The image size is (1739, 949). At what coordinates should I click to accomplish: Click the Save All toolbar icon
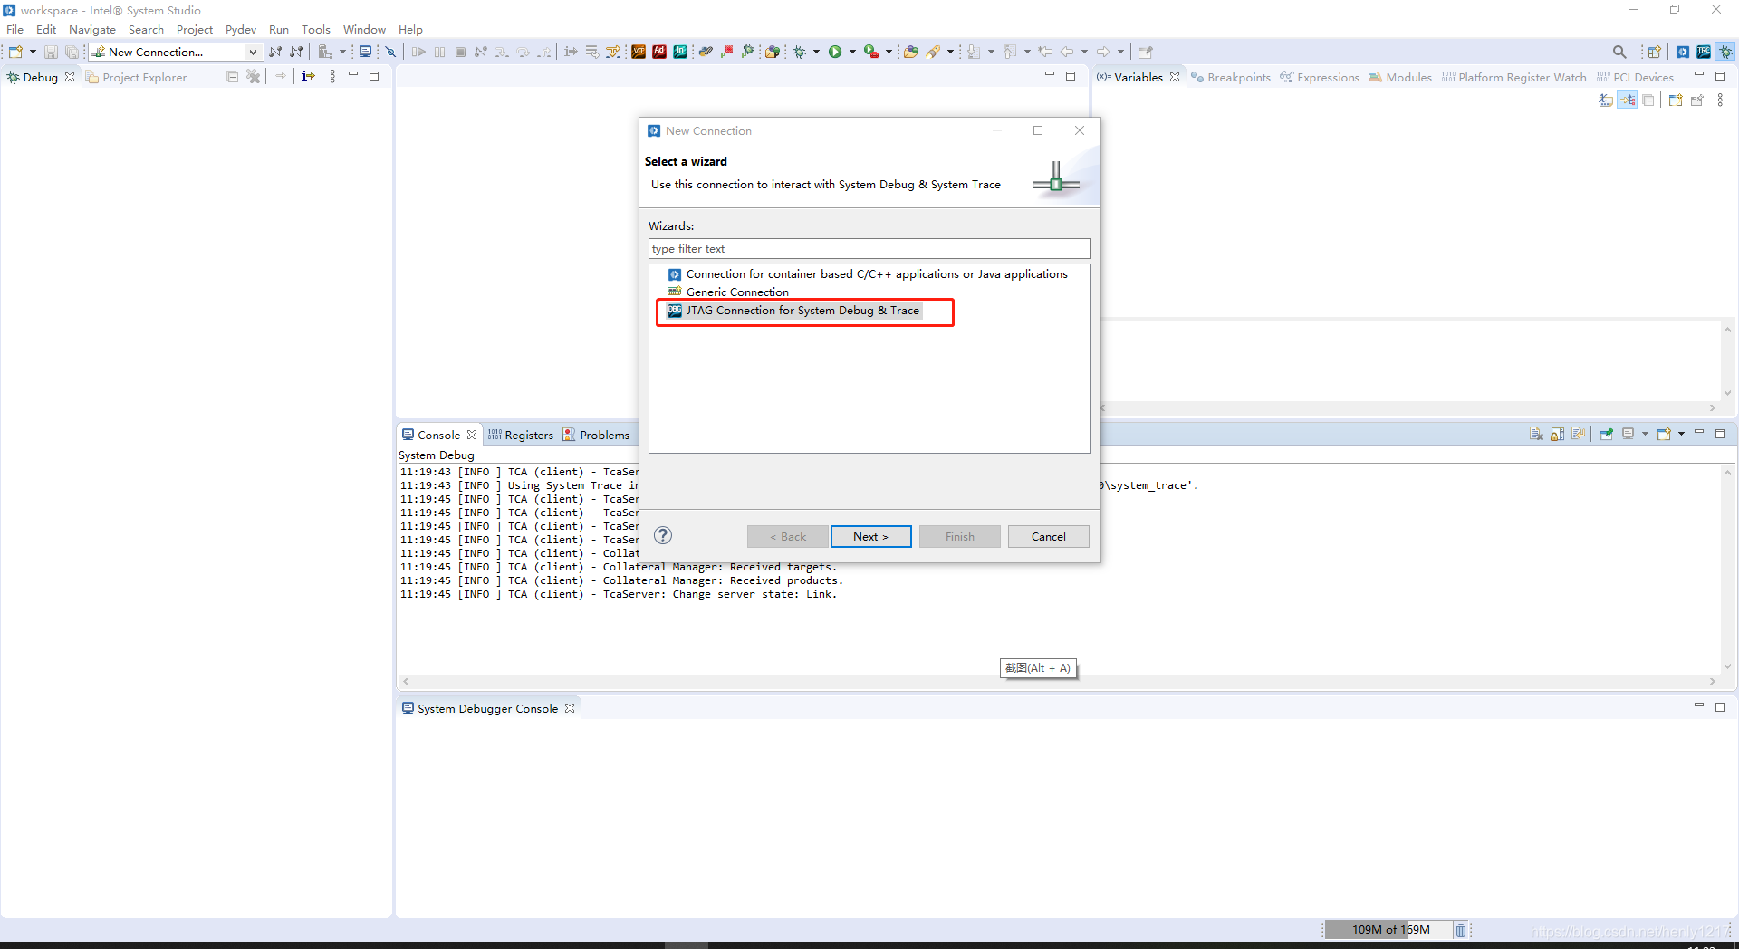(x=72, y=52)
